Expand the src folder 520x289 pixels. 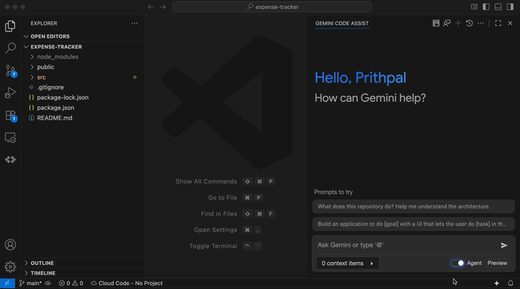42,77
